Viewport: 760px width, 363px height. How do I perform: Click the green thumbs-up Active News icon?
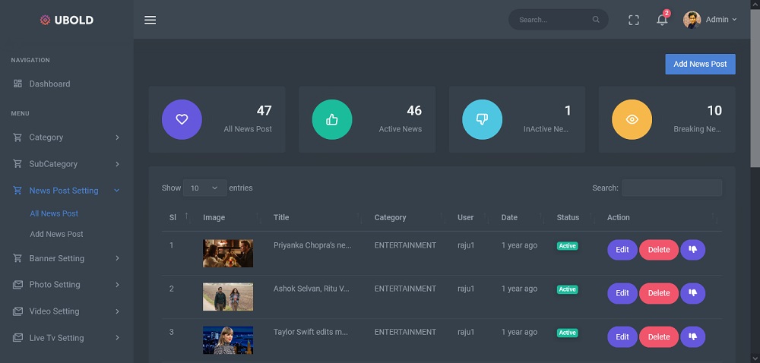coord(332,119)
